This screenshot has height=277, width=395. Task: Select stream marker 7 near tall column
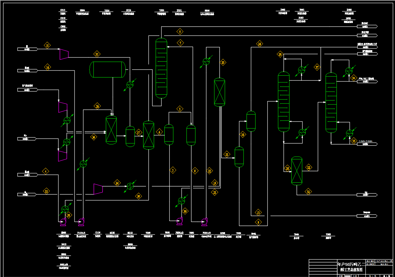point(180,43)
